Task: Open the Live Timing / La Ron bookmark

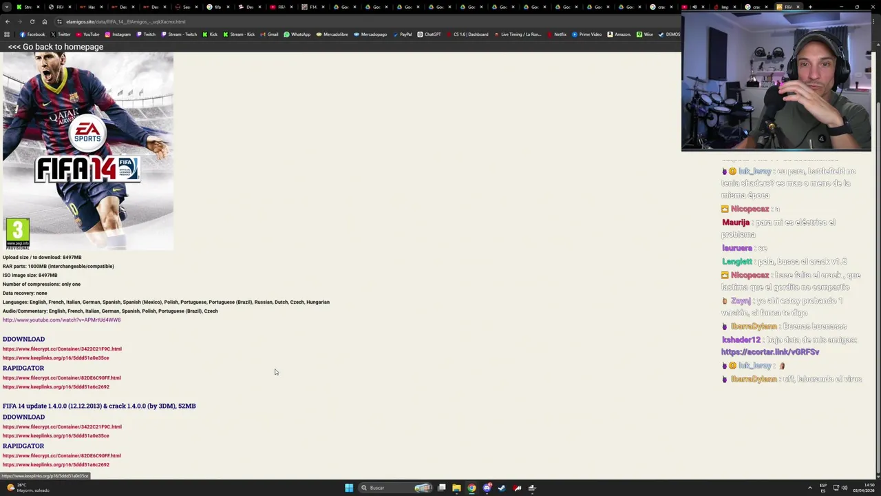Action: pyautogui.click(x=517, y=34)
